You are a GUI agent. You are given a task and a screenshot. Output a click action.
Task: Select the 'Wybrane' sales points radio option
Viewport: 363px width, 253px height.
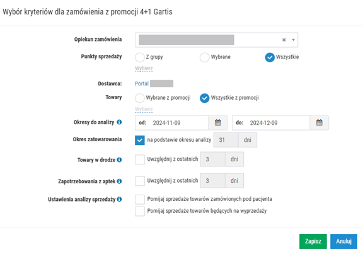pyautogui.click(x=204, y=57)
